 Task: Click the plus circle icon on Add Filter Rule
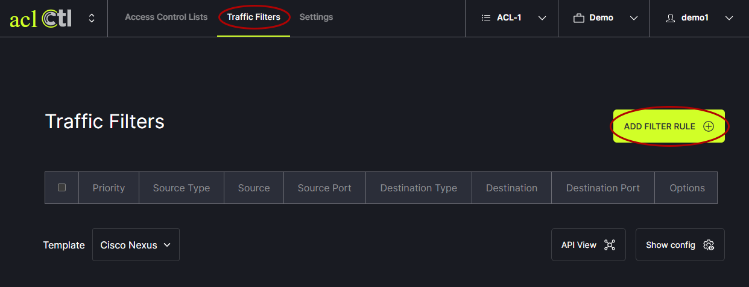(x=709, y=126)
